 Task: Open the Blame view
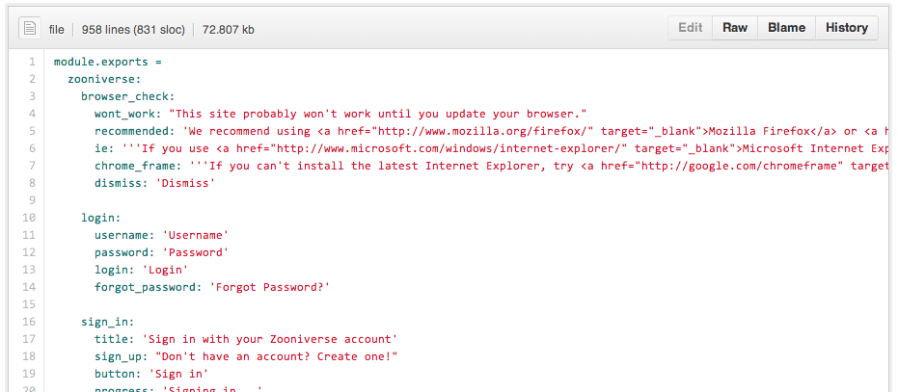(786, 28)
